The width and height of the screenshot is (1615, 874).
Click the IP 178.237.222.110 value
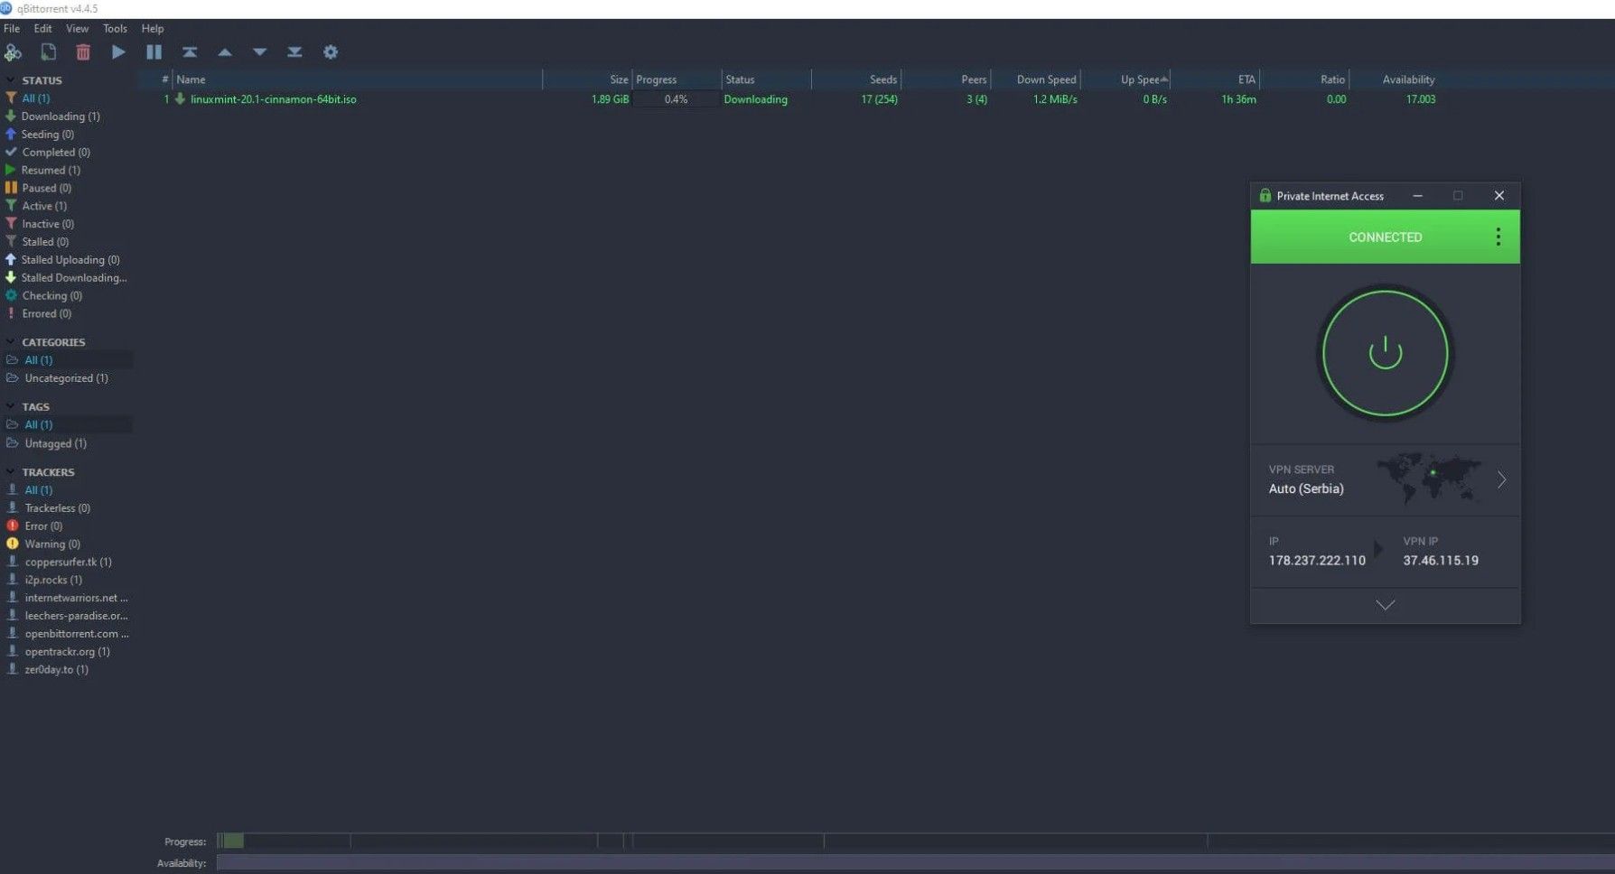pos(1317,561)
